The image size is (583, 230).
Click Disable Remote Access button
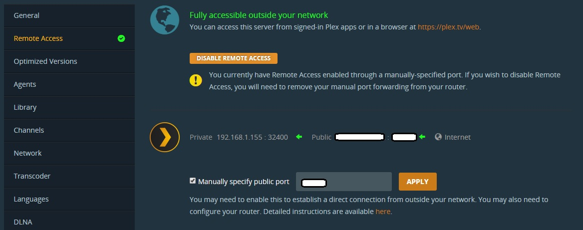pos(234,58)
